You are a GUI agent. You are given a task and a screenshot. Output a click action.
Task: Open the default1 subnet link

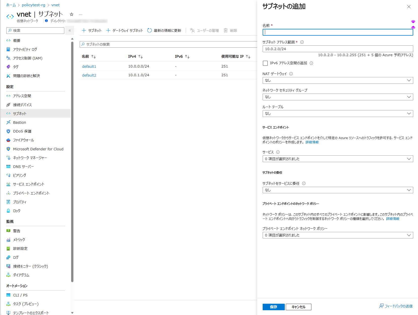89,66
